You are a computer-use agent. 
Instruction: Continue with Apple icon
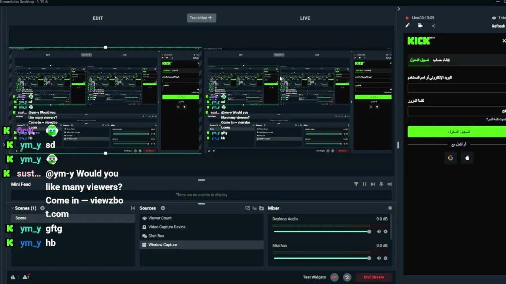click(x=467, y=158)
